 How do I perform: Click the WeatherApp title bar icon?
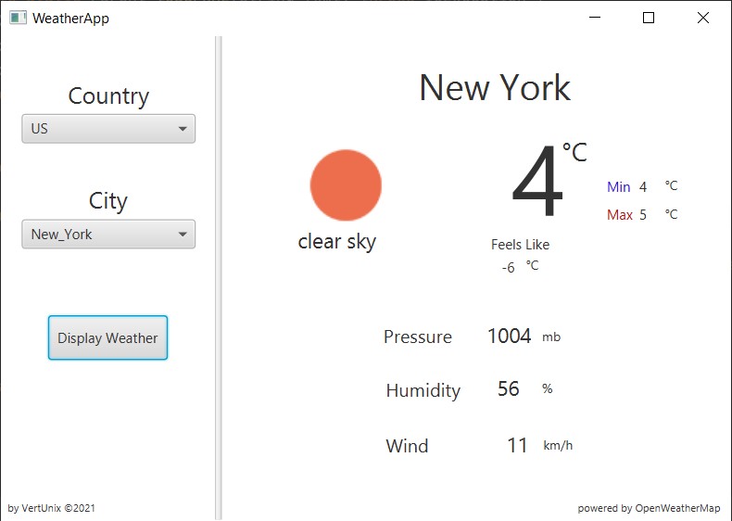(x=18, y=18)
